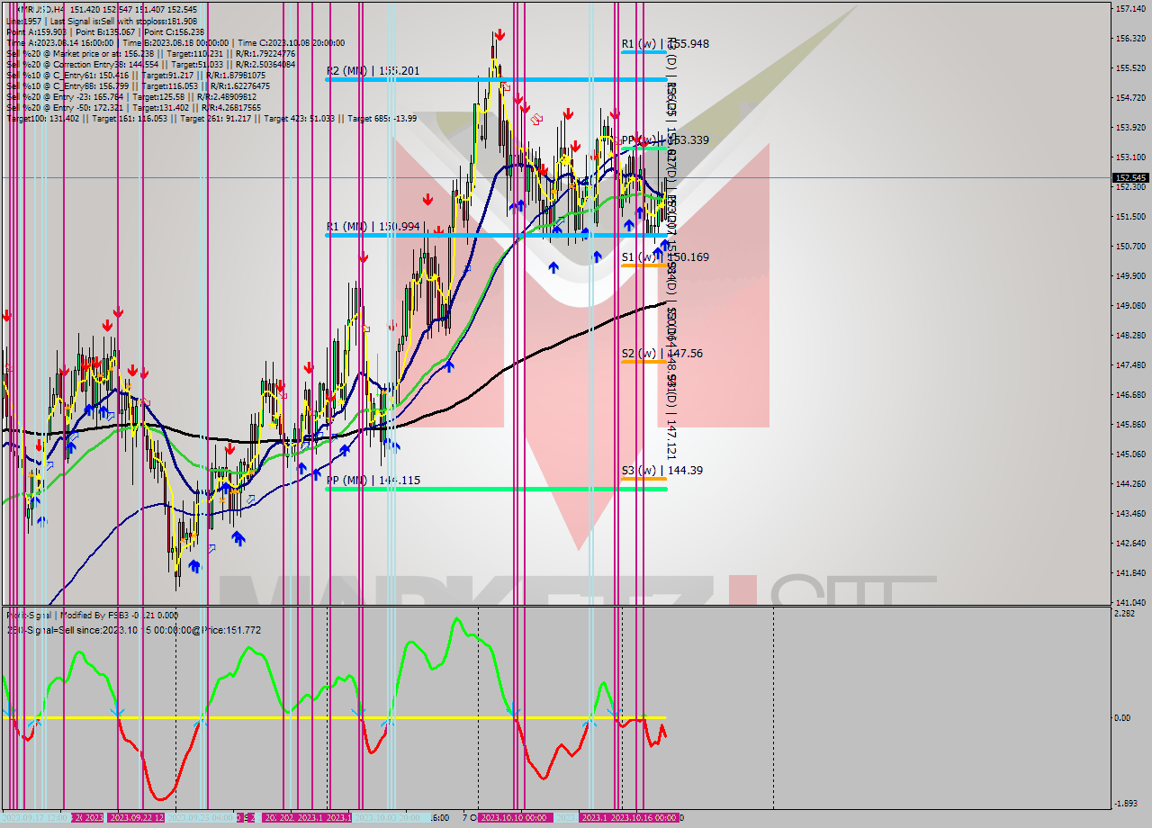Select the S3 (w) | 144.39 support label
The image size is (1152, 828).
661,470
